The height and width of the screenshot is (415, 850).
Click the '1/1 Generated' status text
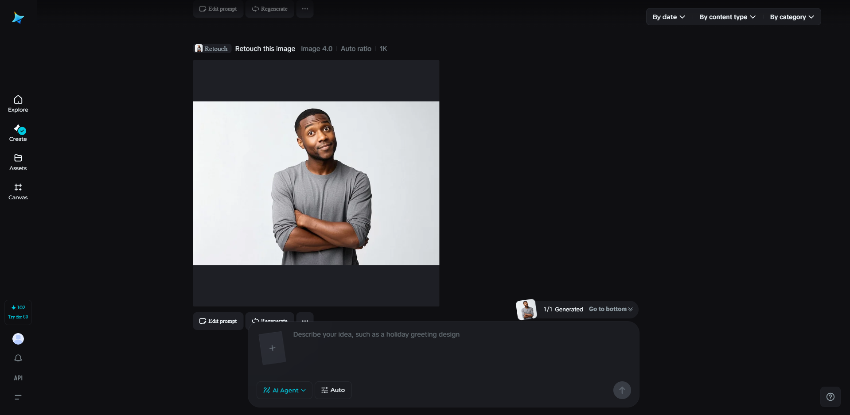click(x=563, y=309)
